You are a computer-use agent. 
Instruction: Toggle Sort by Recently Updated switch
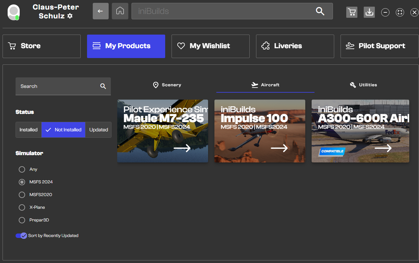(21, 236)
